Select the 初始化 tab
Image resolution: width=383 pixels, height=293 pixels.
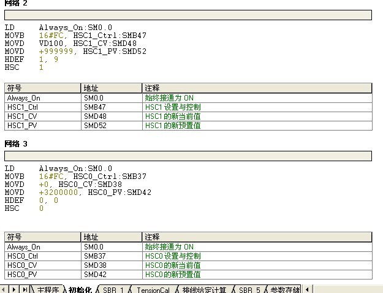tap(80, 289)
